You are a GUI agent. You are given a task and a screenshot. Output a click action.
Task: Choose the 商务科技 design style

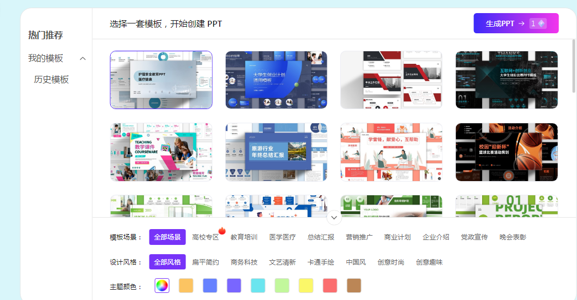pos(244,262)
